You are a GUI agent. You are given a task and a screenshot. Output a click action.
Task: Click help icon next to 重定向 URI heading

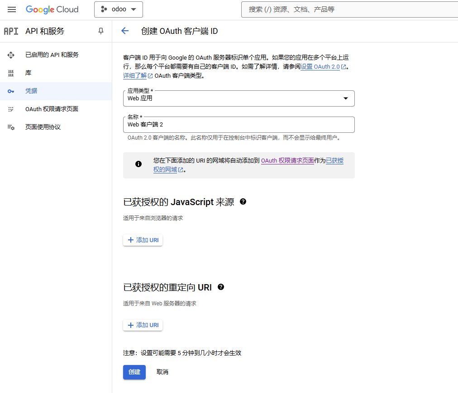point(221,287)
